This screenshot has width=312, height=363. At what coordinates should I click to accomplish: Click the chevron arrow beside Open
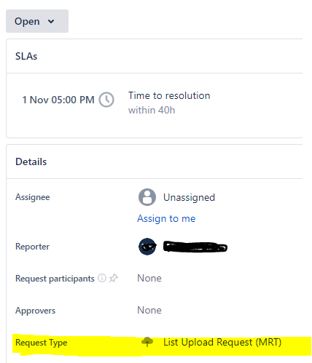(51, 21)
